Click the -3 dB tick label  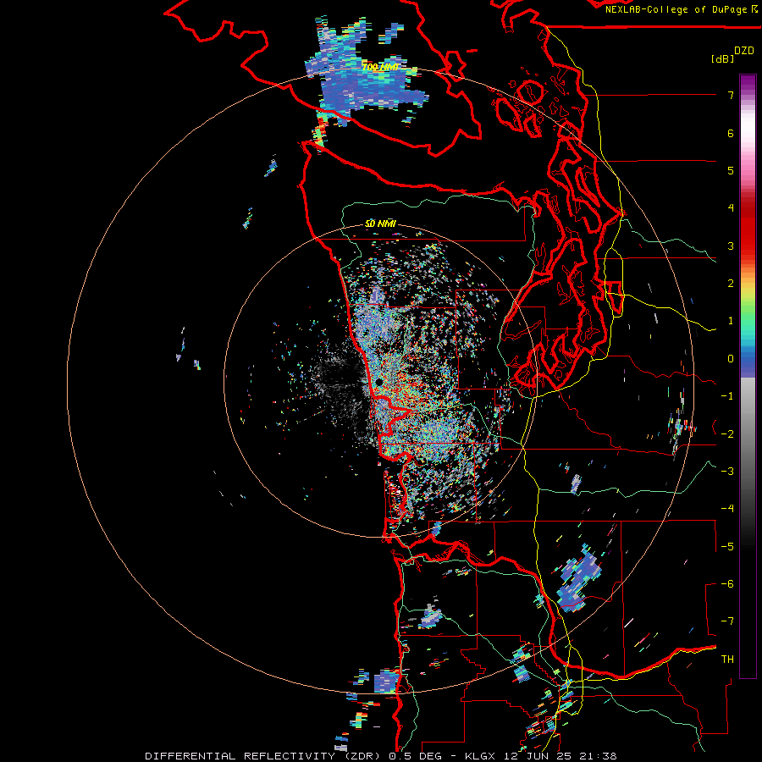727,471
